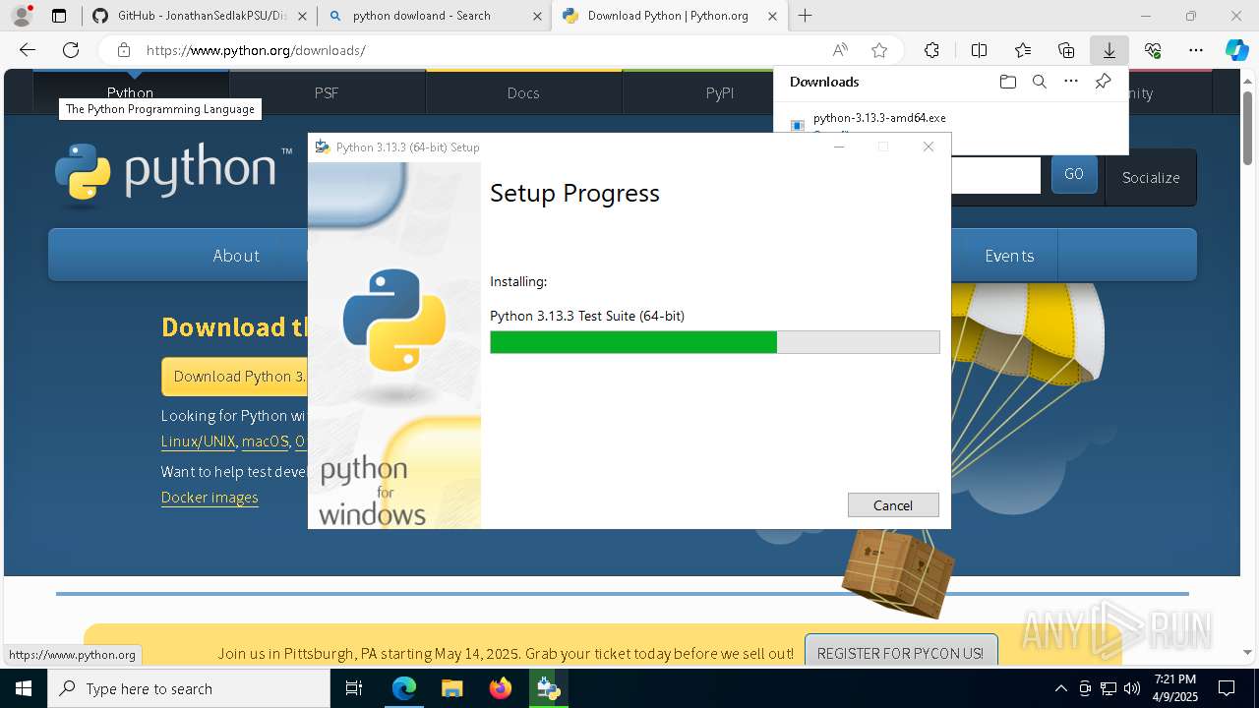Image resolution: width=1259 pixels, height=708 pixels.
Task: Open the Collections icon
Action: point(1066,50)
